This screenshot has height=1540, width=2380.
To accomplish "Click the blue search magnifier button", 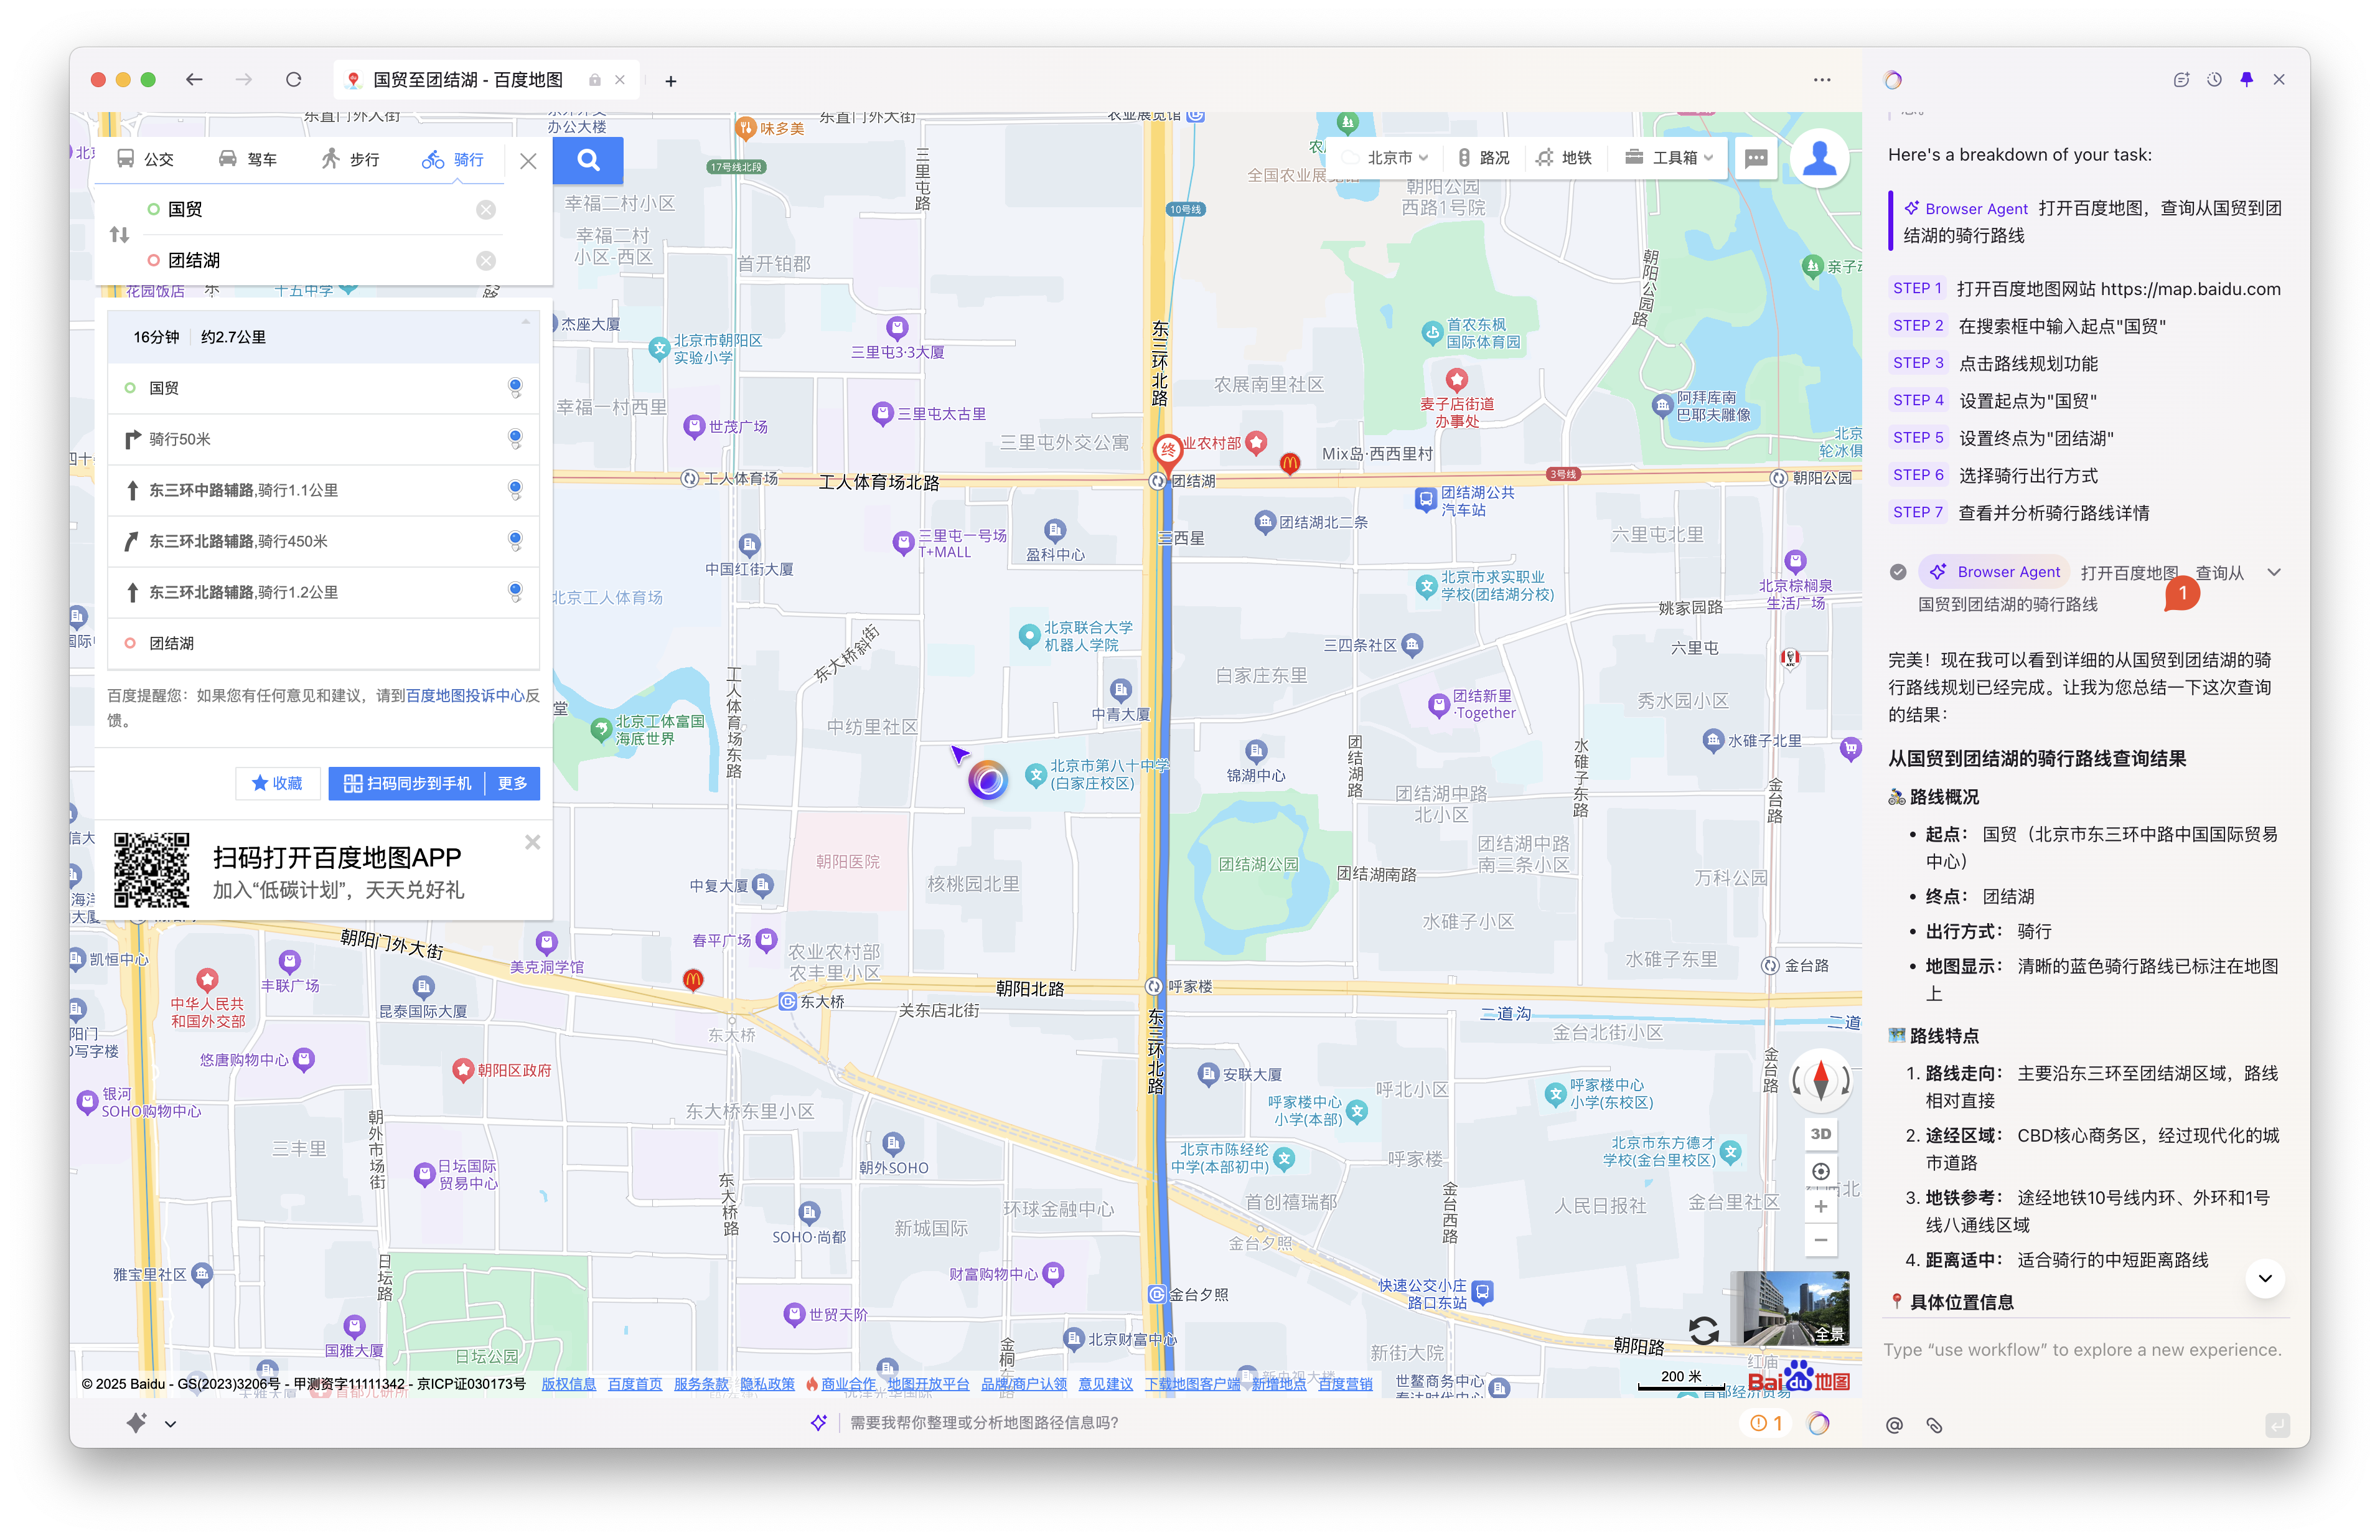I will point(588,160).
